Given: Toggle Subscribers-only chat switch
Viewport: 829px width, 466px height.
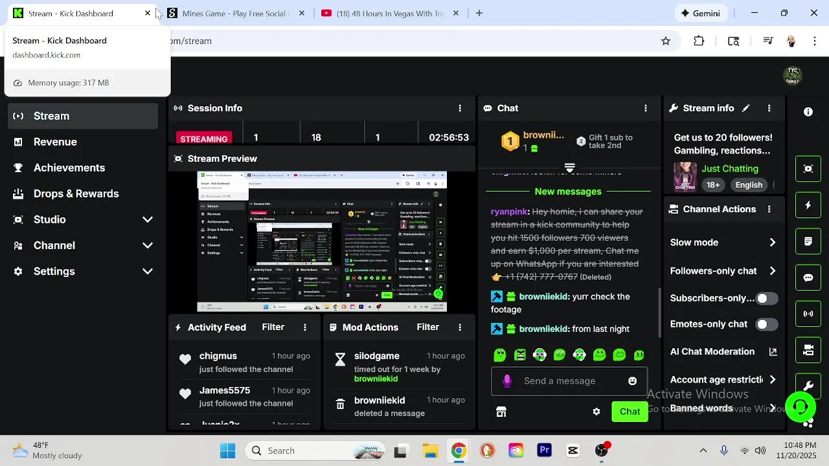Looking at the screenshot, I should [767, 298].
